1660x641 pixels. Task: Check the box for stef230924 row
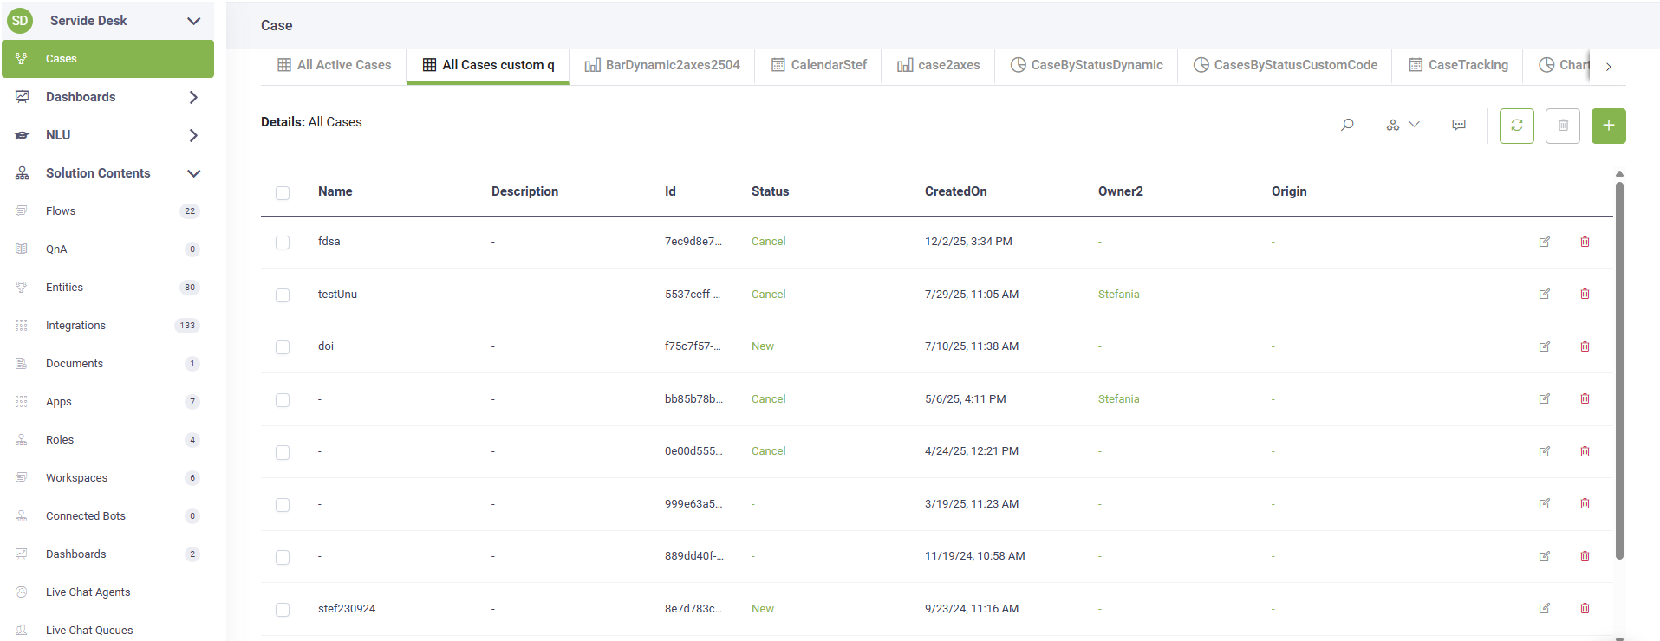pos(283,610)
